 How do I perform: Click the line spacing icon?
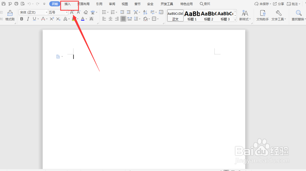pyautogui.click(x=136, y=19)
